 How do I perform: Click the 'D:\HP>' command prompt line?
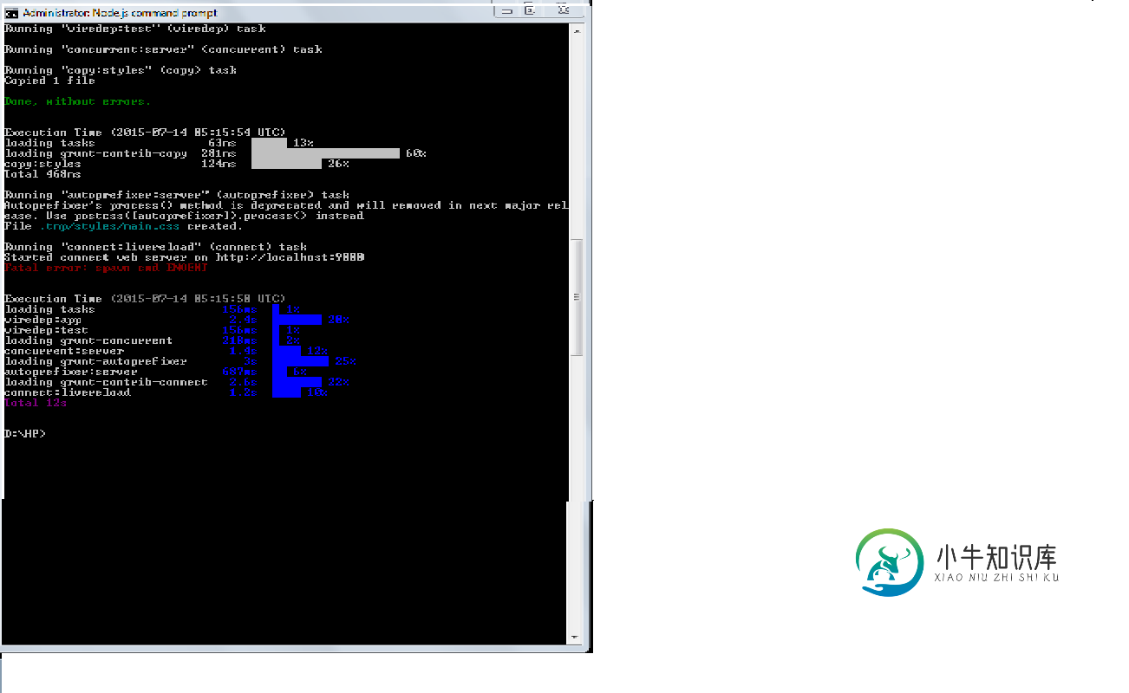point(25,434)
